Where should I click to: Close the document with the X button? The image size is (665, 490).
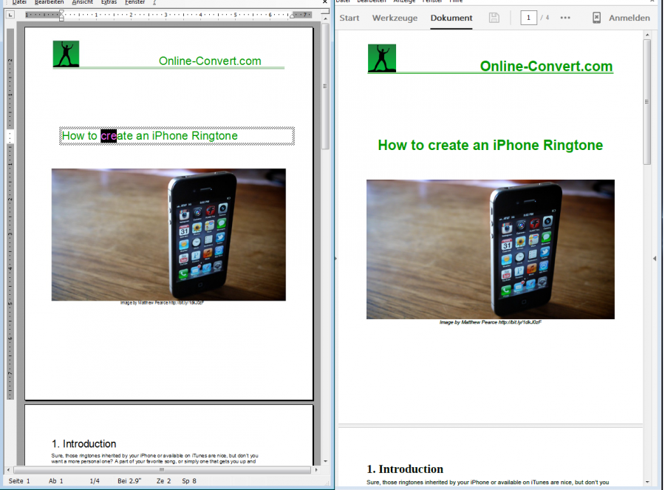[x=325, y=1]
